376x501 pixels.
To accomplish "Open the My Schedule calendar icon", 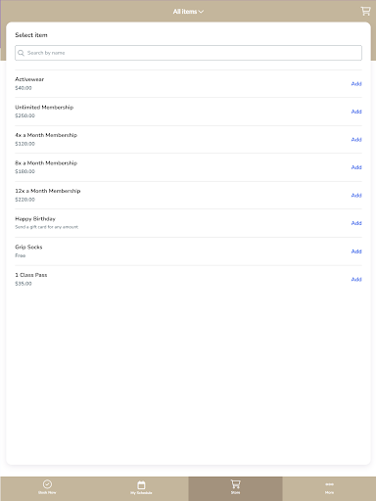I will pyautogui.click(x=141, y=484).
